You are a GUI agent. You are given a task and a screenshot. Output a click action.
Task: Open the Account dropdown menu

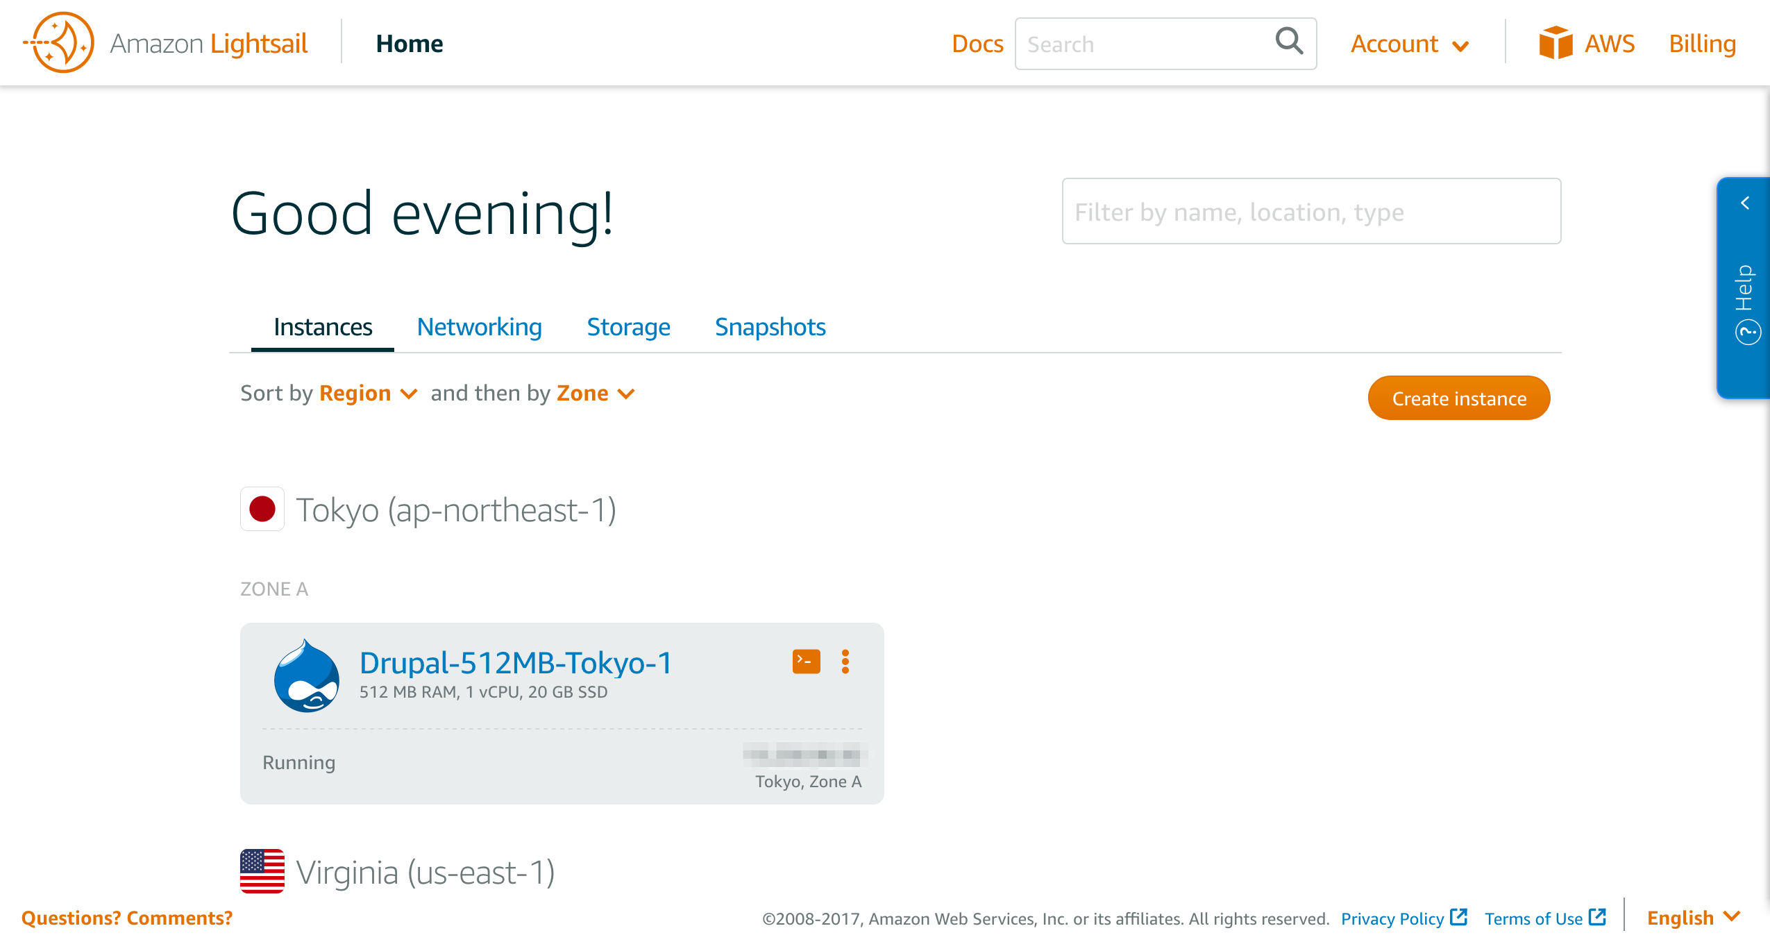(1409, 44)
